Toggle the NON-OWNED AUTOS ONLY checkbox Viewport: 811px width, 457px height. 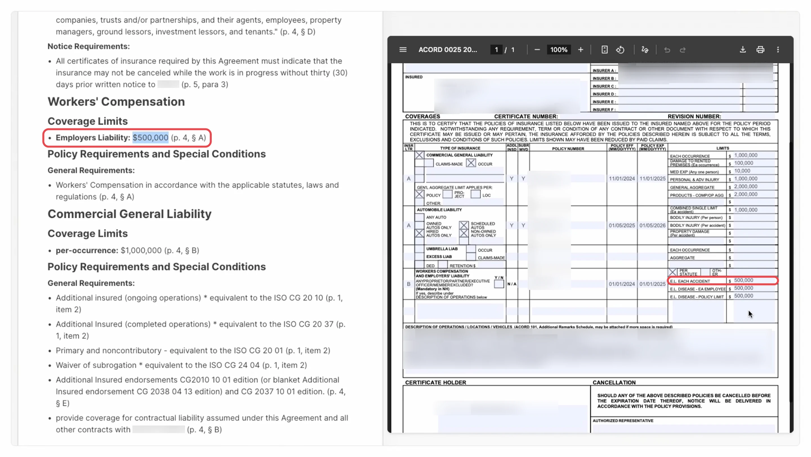464,233
